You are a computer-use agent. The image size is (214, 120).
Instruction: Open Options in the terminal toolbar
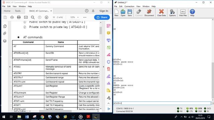coord(173,13)
